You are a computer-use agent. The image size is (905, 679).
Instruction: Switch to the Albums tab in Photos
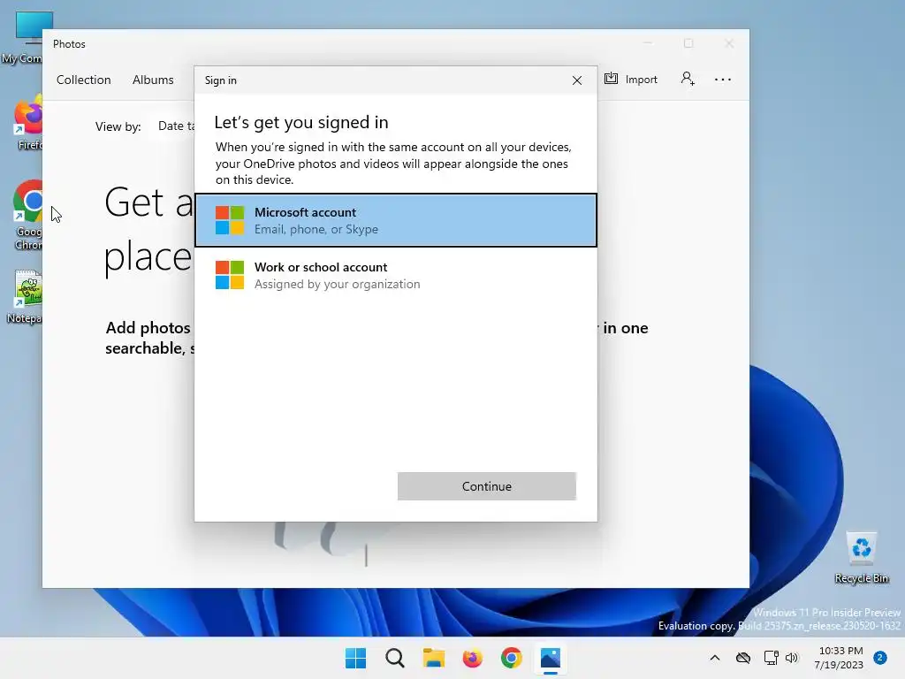153,80
